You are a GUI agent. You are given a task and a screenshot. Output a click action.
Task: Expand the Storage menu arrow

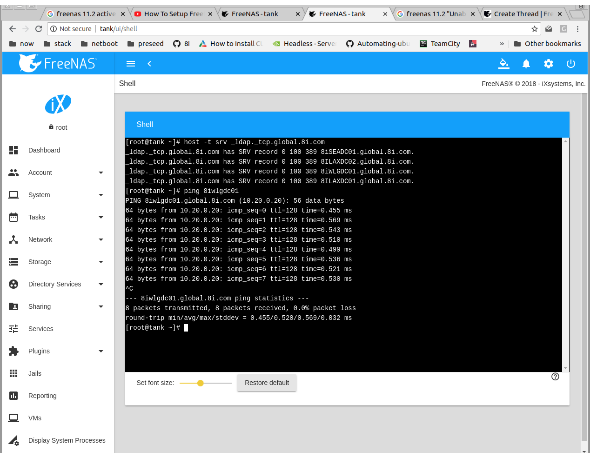point(101,262)
